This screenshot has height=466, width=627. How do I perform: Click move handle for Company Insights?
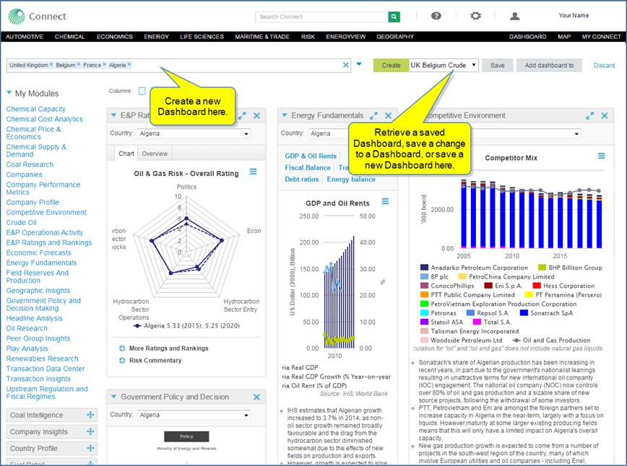(90, 431)
